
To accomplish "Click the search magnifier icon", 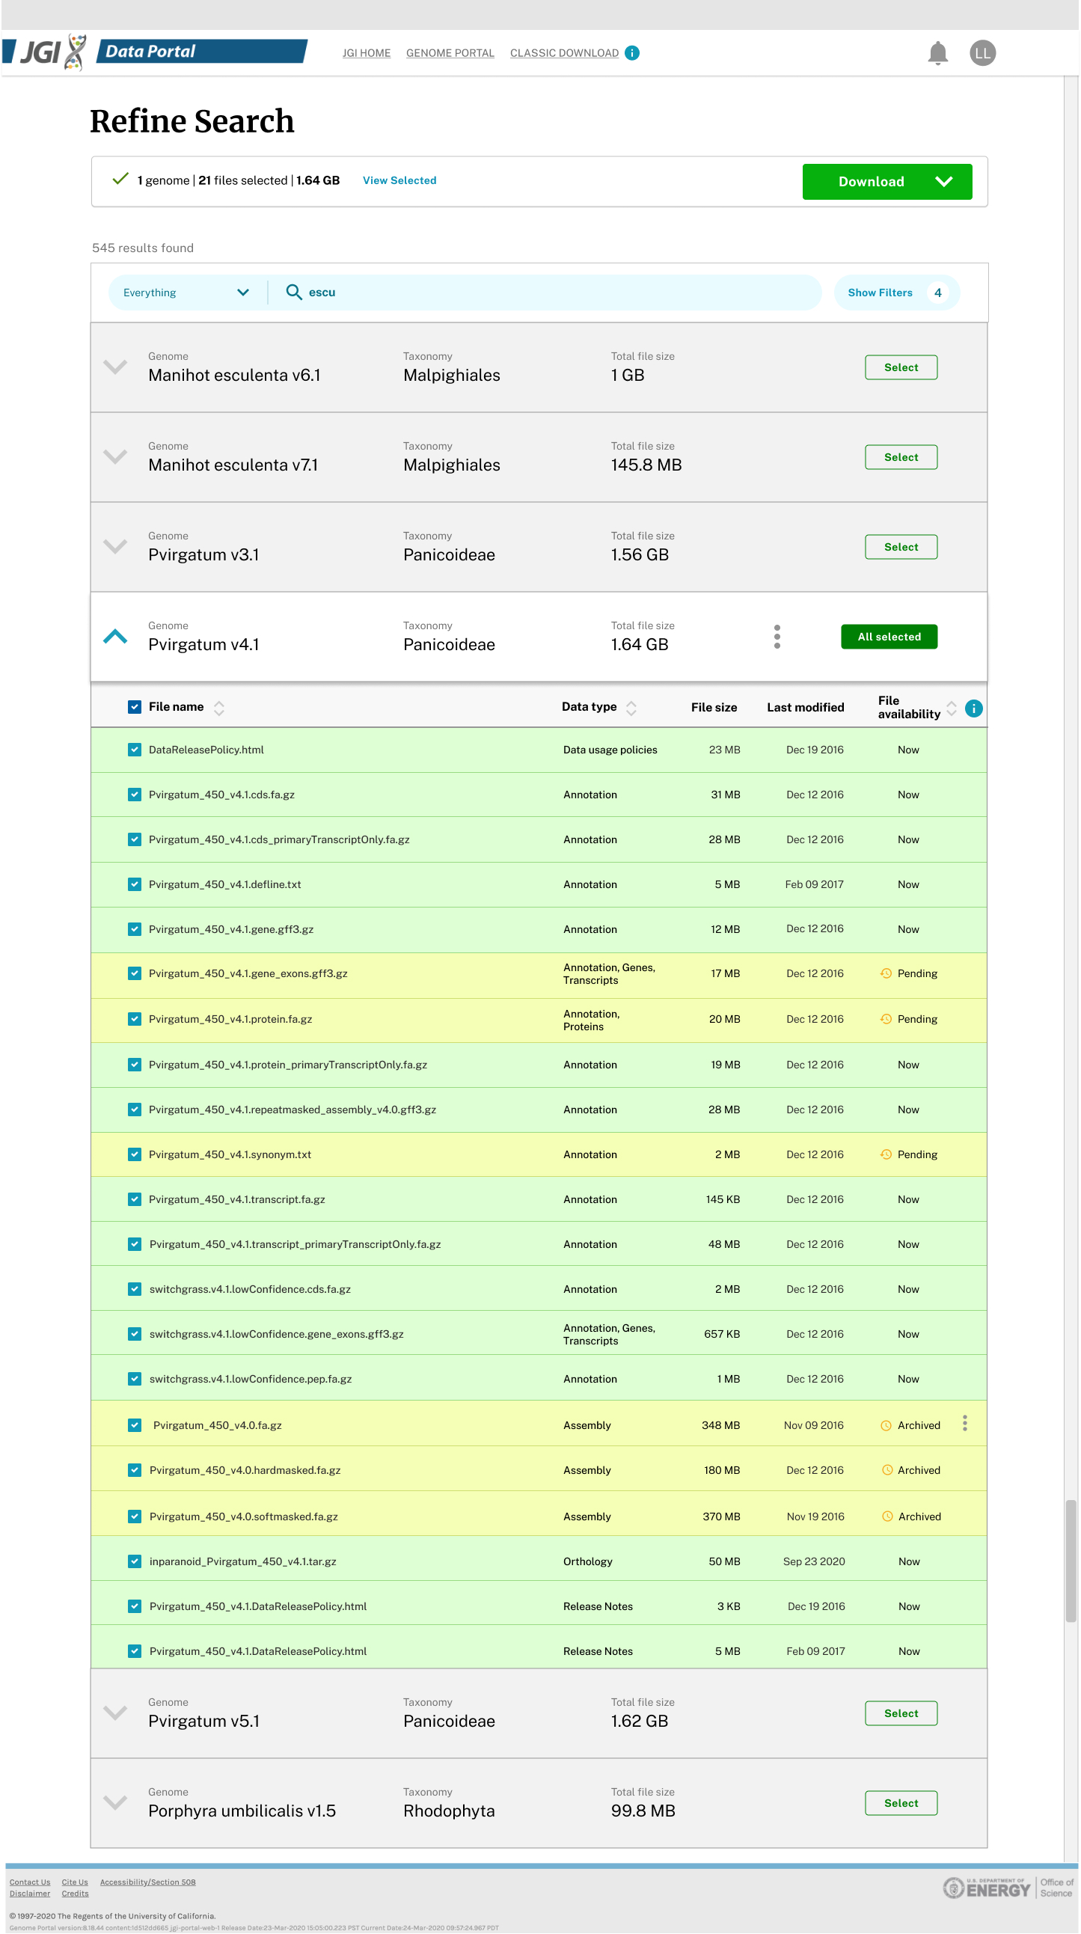I will pyautogui.click(x=293, y=292).
